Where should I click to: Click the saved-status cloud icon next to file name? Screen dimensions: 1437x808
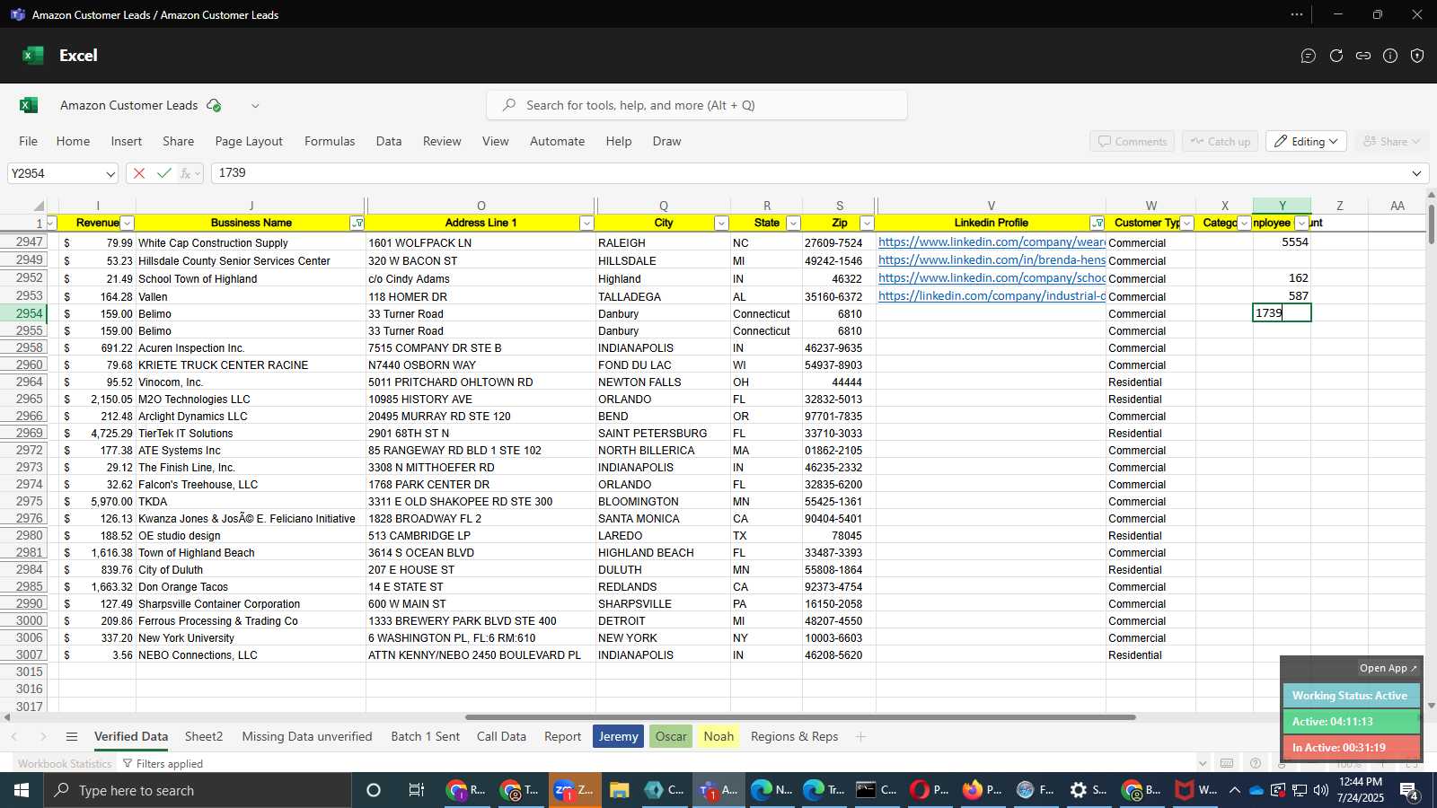[214, 105]
